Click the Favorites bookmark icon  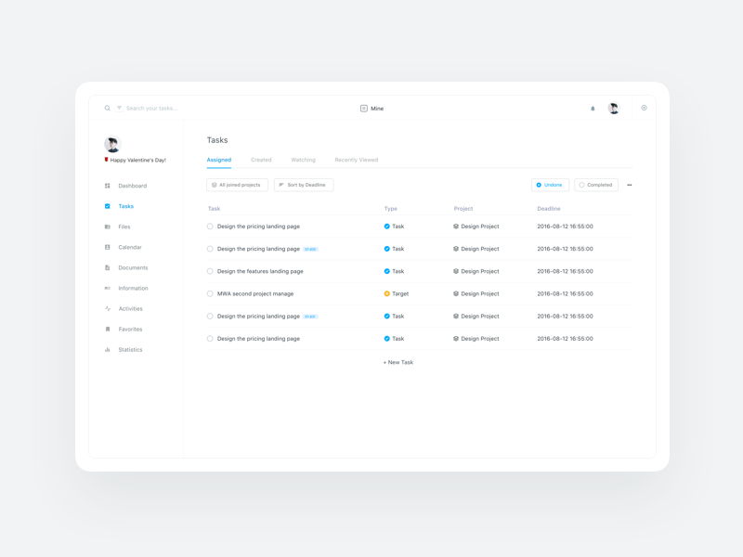(108, 329)
